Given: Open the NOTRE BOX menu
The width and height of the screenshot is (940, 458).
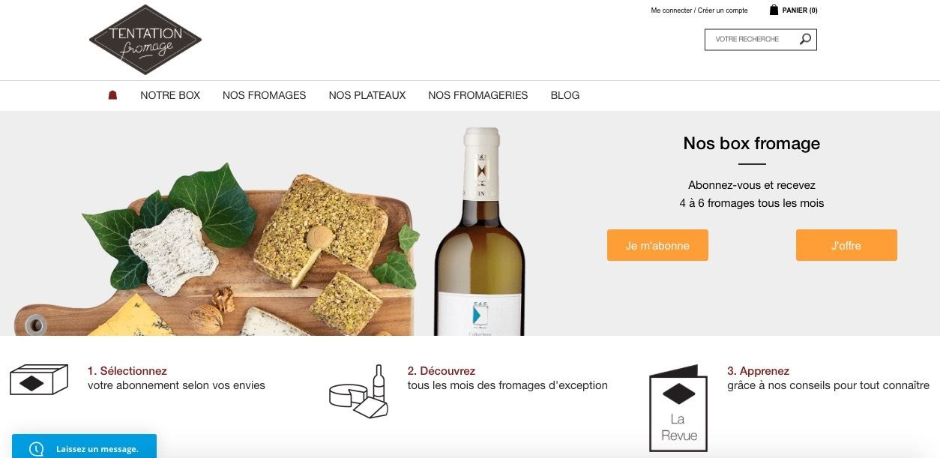Looking at the screenshot, I should pyautogui.click(x=170, y=95).
